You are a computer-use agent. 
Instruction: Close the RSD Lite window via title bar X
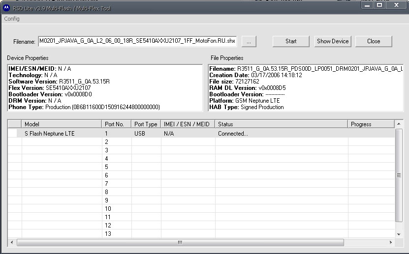(x=397, y=5)
